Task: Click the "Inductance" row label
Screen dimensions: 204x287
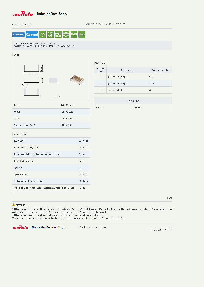Action: 19,141
